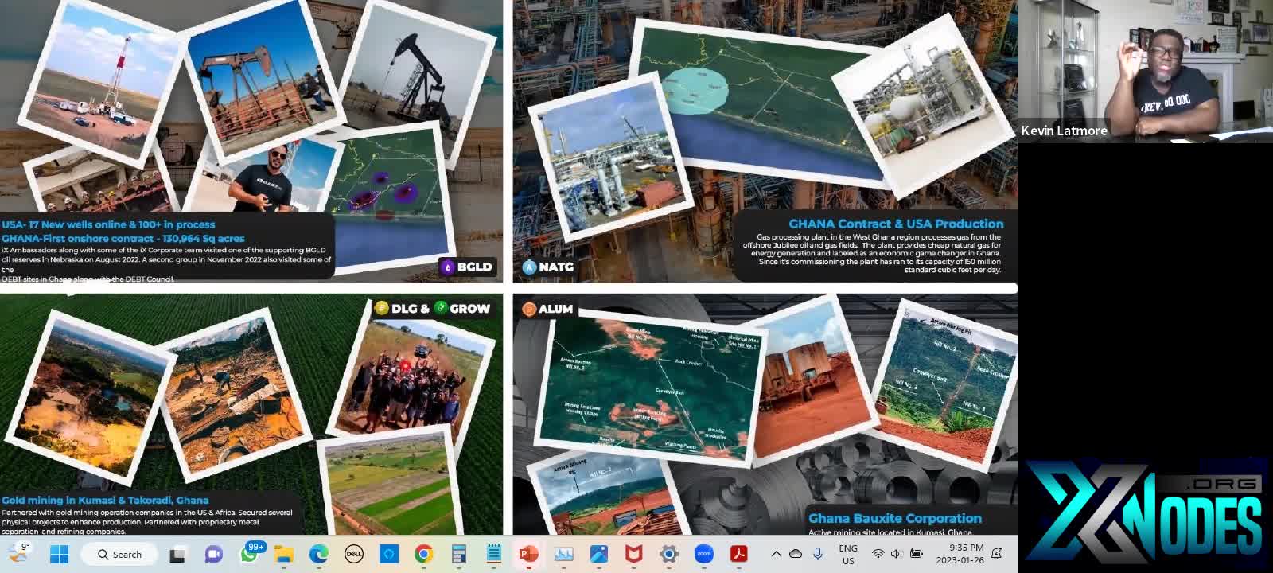
Task: Switch to PowerPoint in the taskbar
Action: [529, 554]
